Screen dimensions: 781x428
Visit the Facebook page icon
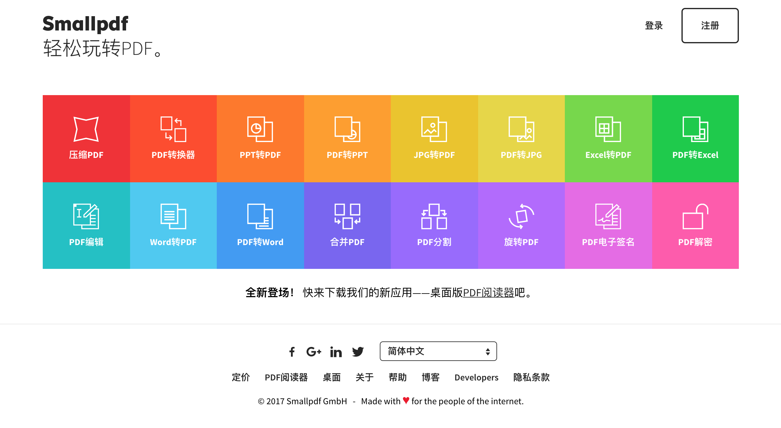(x=292, y=352)
